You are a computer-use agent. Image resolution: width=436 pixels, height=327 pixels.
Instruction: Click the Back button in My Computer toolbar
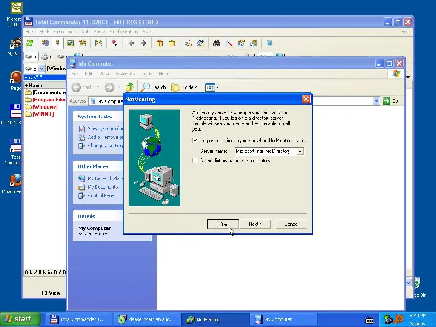coord(82,87)
